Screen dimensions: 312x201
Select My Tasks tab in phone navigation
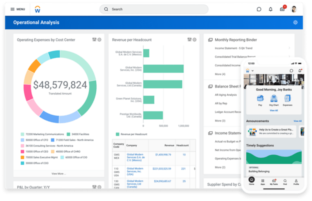(274, 182)
